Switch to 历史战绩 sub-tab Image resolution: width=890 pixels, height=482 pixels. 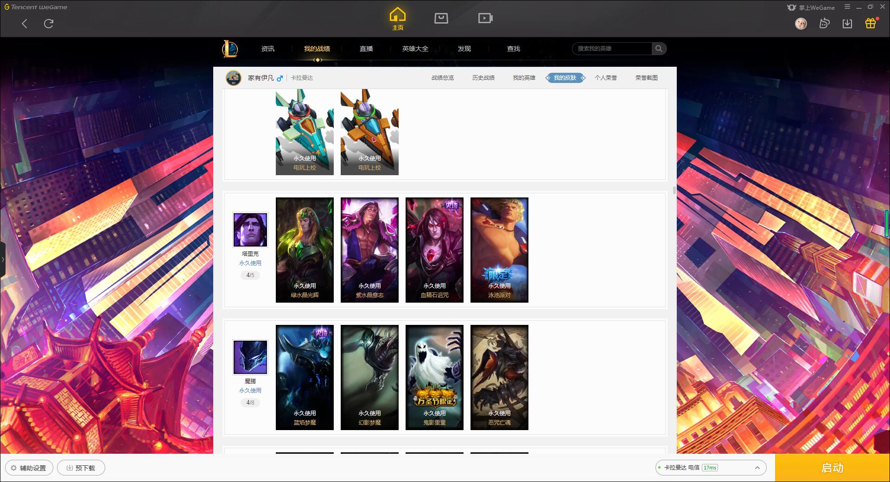pyautogui.click(x=483, y=78)
